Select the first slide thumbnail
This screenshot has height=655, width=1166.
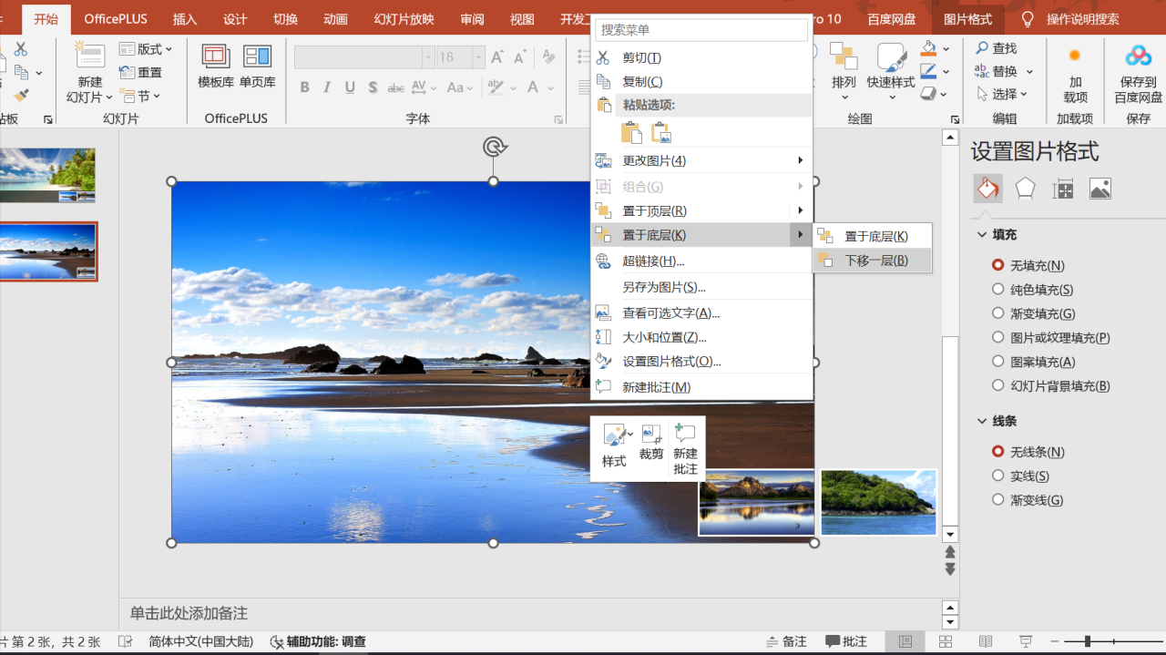pos(46,175)
